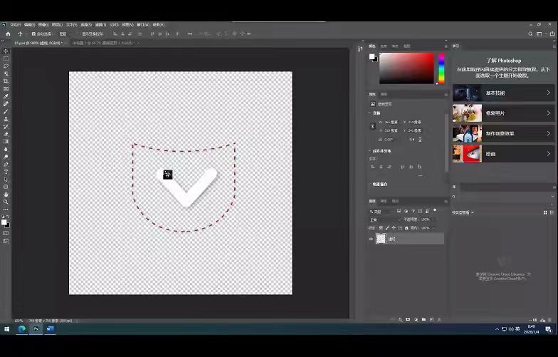Select the Move tool in the toolbar
Image resolution: width=558 pixels, height=357 pixels.
click(x=6, y=51)
